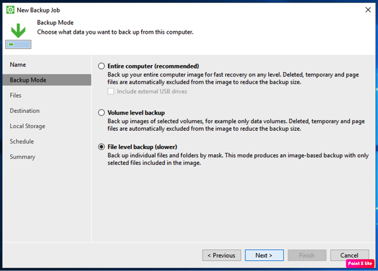Click the 'File level backup (slower)' label text
Image resolution: width=378 pixels, height=271 pixels.
point(142,147)
